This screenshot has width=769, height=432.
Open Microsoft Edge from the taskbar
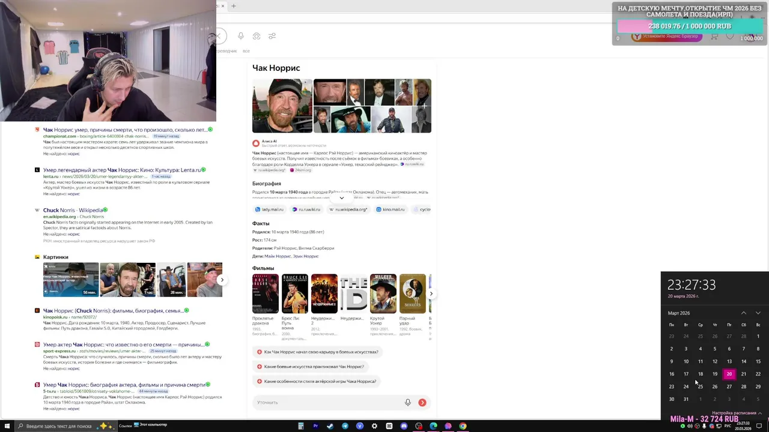(433, 426)
